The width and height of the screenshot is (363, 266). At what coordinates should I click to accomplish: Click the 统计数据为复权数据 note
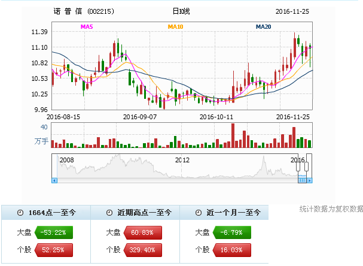[x=331, y=209]
